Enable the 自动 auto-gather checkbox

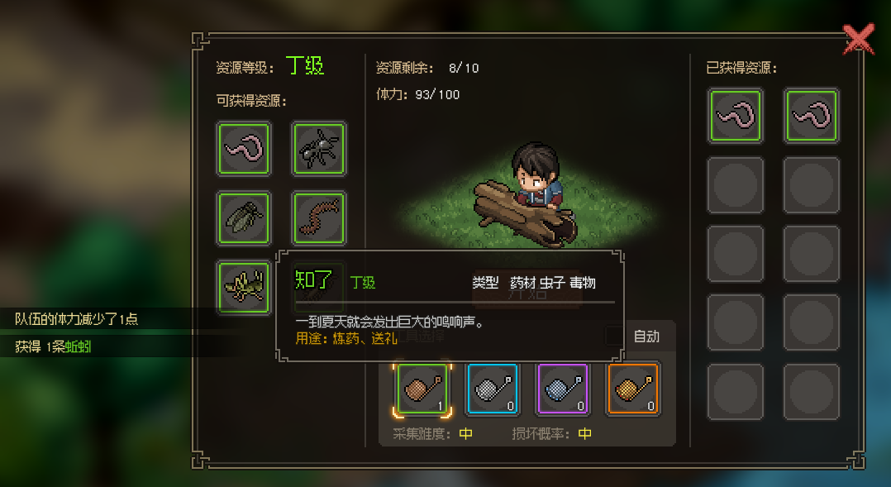click(613, 336)
